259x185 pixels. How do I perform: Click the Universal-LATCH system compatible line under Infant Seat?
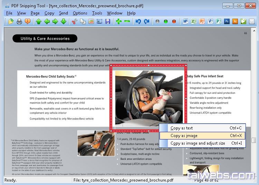click(x=210, y=113)
